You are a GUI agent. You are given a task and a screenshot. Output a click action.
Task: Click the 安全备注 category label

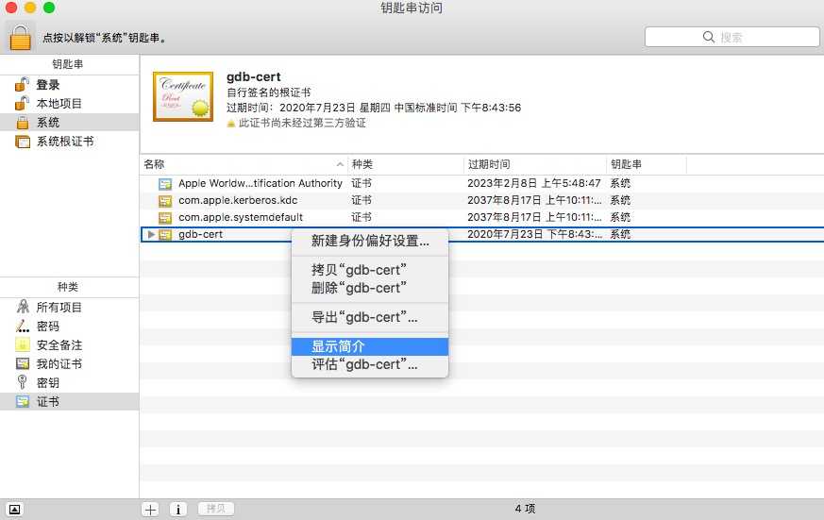[x=59, y=345]
